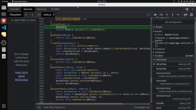Select listarDias frame at main.js:458
Screen dimensions: 196x110
[173, 64]
